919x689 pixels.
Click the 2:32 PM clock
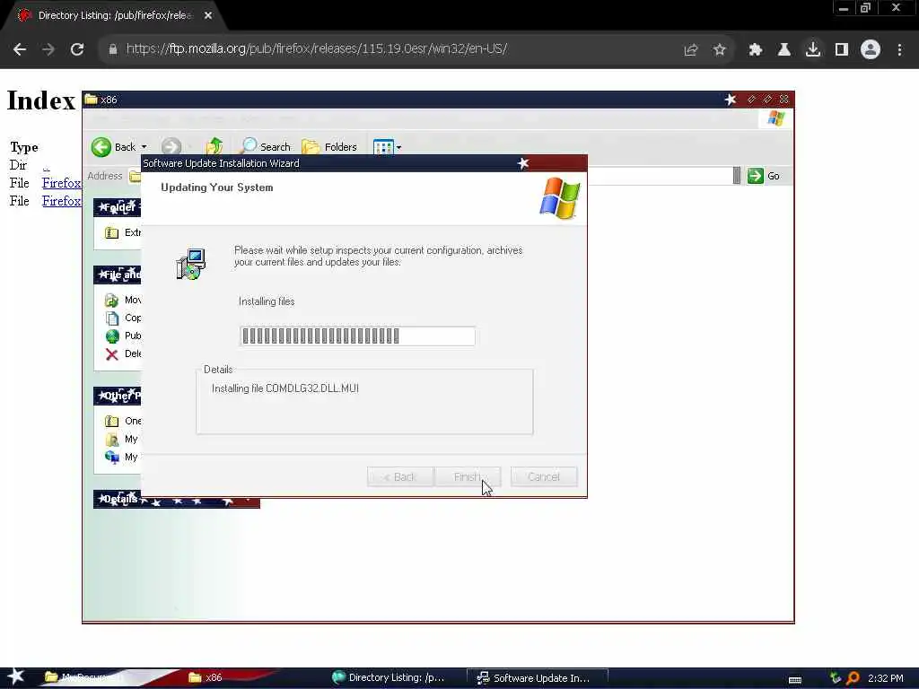click(886, 678)
